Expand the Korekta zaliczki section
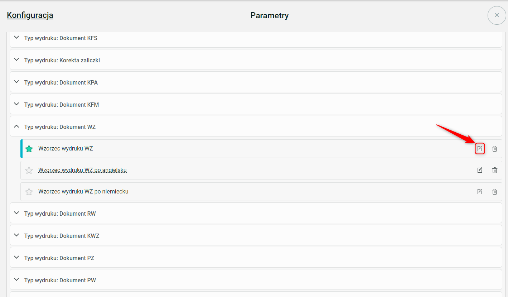508x297 pixels. click(x=16, y=60)
